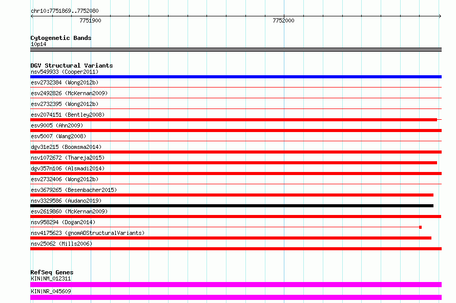Click the gray 10p14 cytogenetic band bar

236,50
